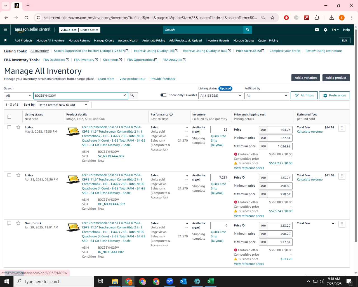Click the price refresh icon in IG_NX row
This screenshot has width=358, height=287.
pos(243,225)
